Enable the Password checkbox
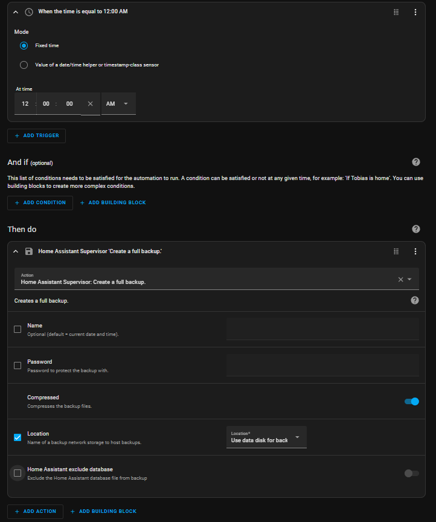Screen dimensions: 436x522 tap(18, 366)
